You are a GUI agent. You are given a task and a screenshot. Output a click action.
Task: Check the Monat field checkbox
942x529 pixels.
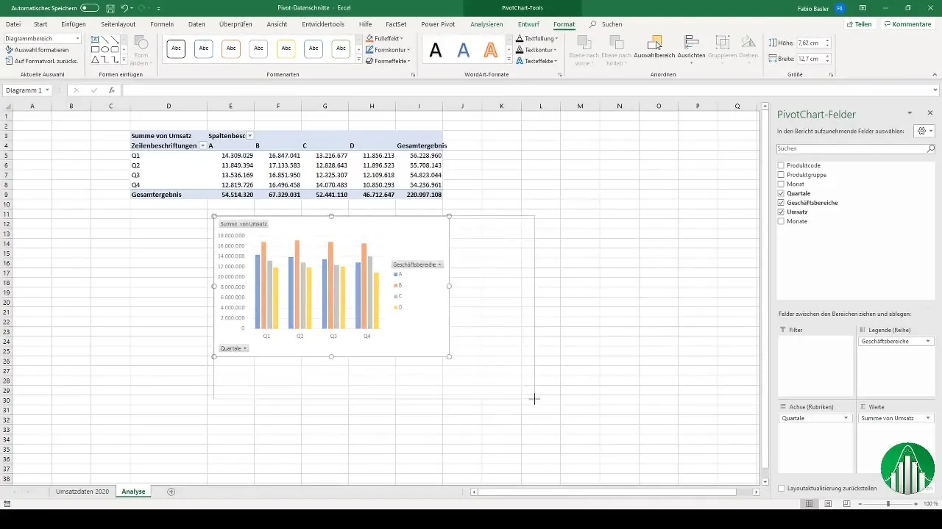pos(781,184)
